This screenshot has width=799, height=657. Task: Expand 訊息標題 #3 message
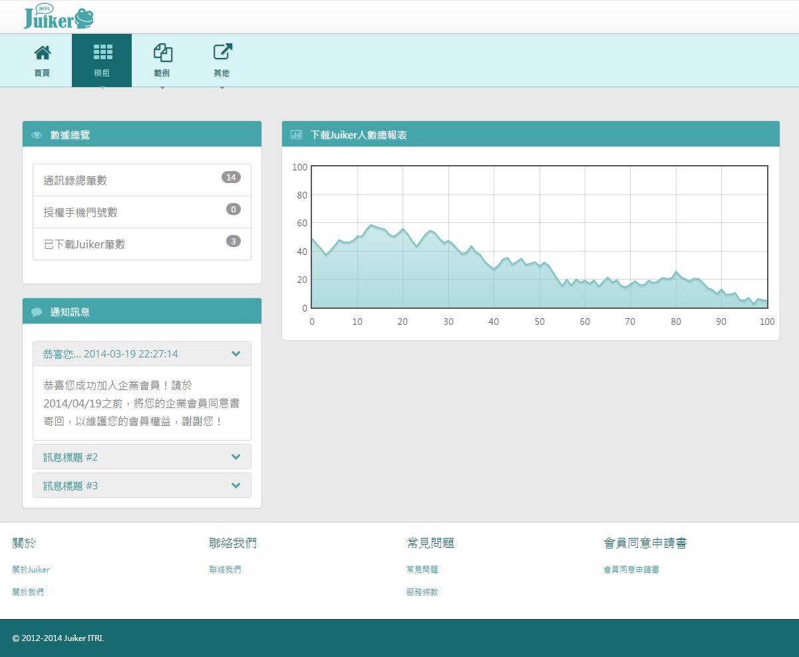coord(236,485)
